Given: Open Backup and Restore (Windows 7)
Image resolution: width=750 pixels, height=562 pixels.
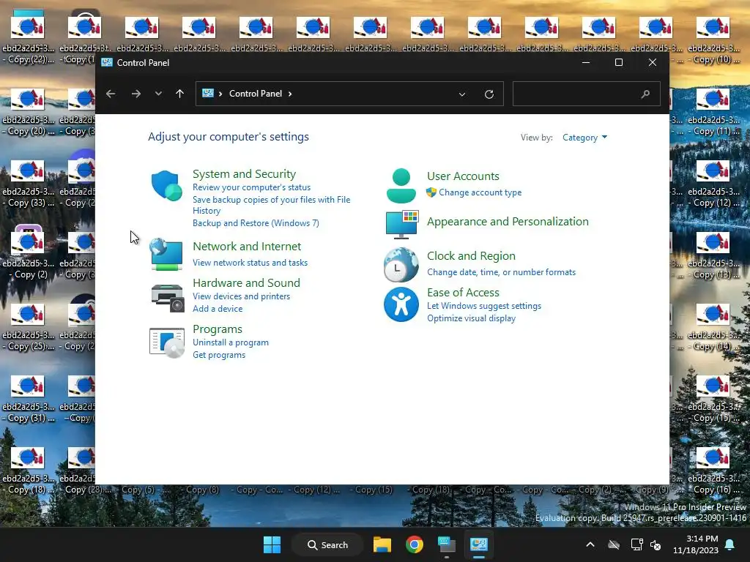Looking at the screenshot, I should [256, 223].
